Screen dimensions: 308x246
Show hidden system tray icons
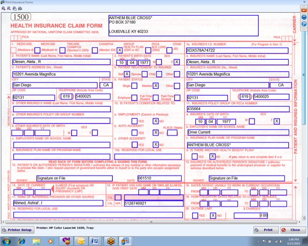point(258,241)
